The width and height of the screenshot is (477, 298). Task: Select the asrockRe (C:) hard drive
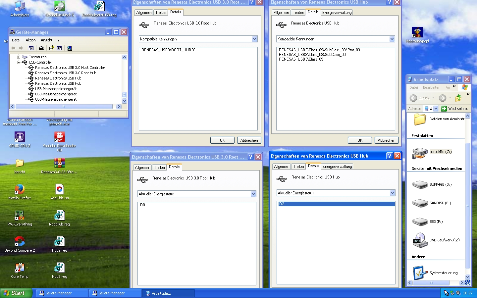432,152
